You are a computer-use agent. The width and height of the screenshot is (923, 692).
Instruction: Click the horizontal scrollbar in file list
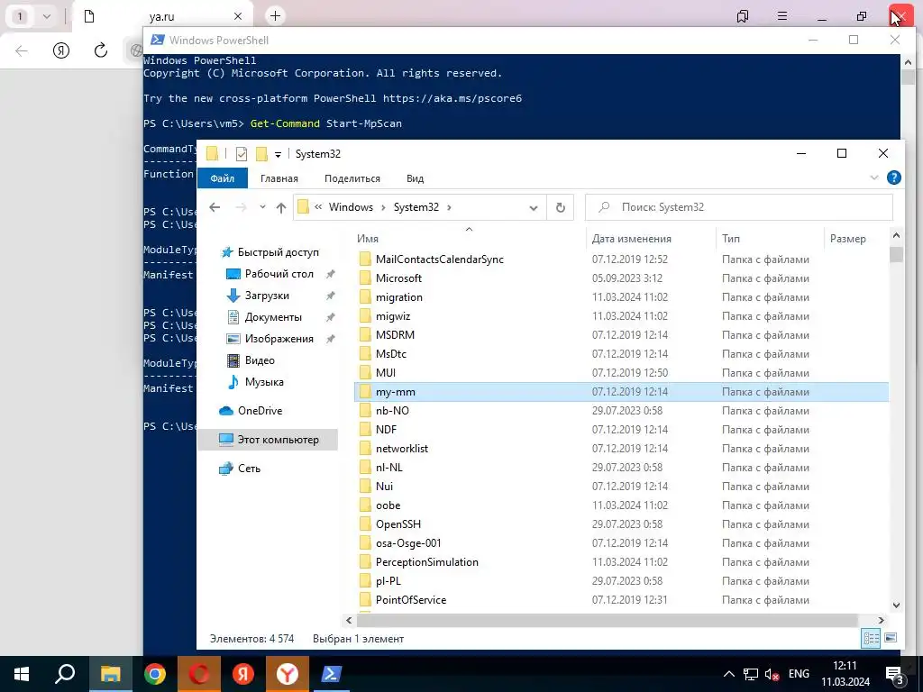pyautogui.click(x=607, y=620)
